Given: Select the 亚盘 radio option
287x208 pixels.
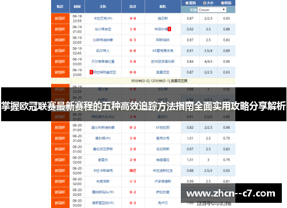Looking at the screenshot, I should click(x=187, y=3).
